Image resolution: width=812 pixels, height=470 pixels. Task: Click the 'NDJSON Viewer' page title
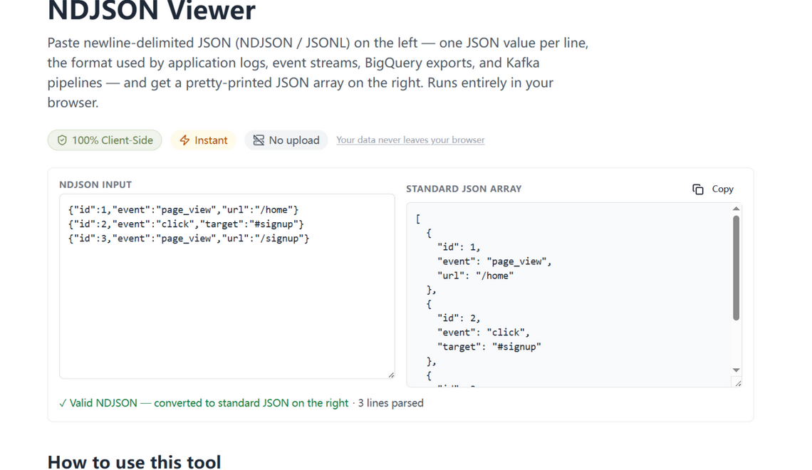tap(151, 11)
